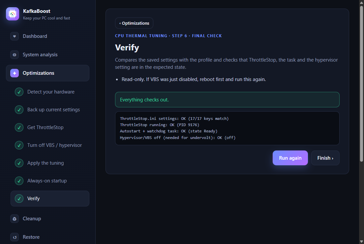
Task: Select the Verify step in sidebar
Action: click(50, 199)
